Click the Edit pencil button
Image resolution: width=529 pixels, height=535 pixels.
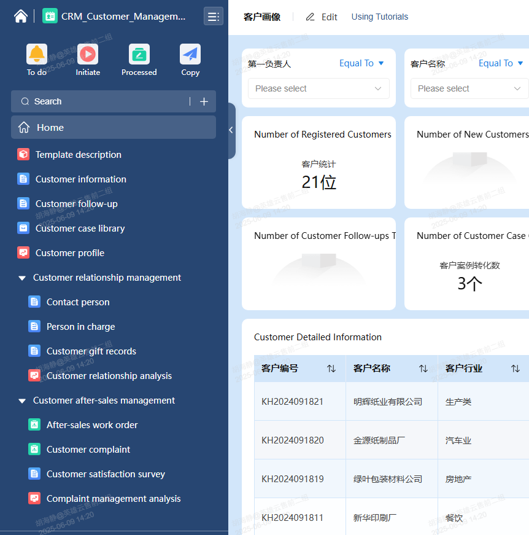[322, 17]
